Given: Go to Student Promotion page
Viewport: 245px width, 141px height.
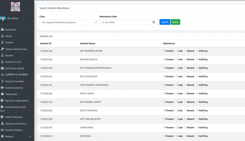Looking at the screenshot, I should (15, 81).
